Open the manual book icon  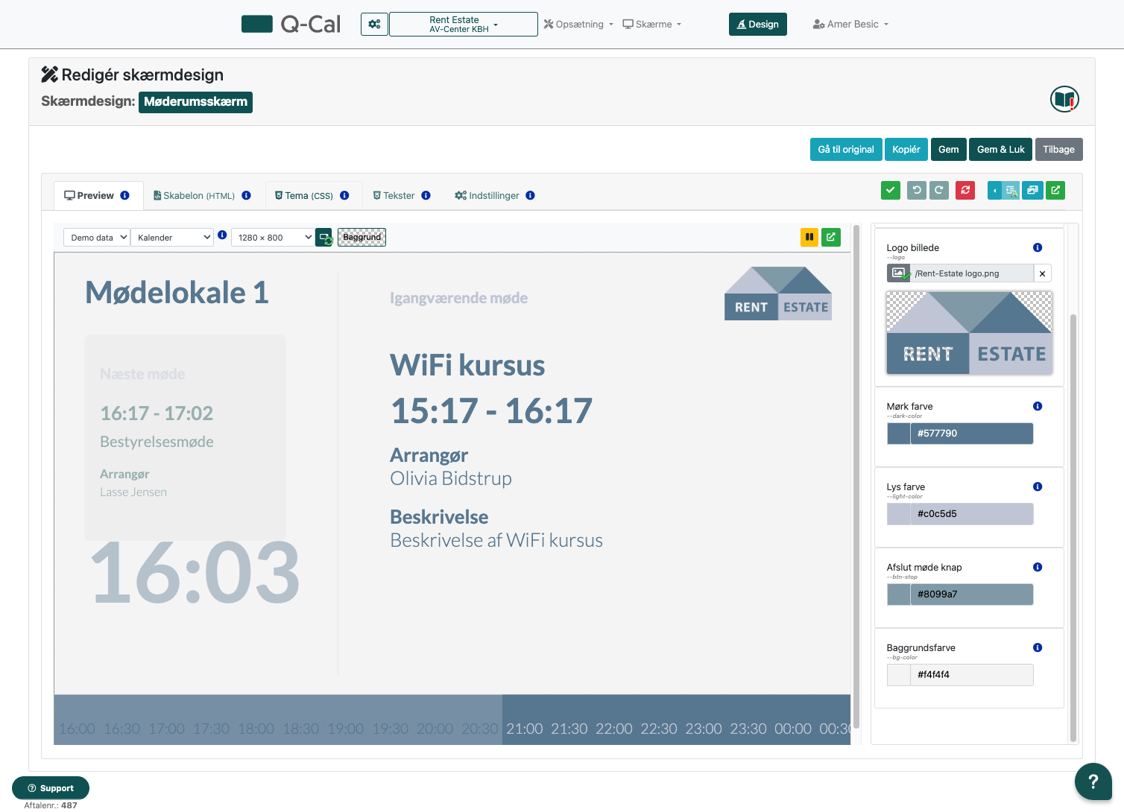pyautogui.click(x=1064, y=99)
